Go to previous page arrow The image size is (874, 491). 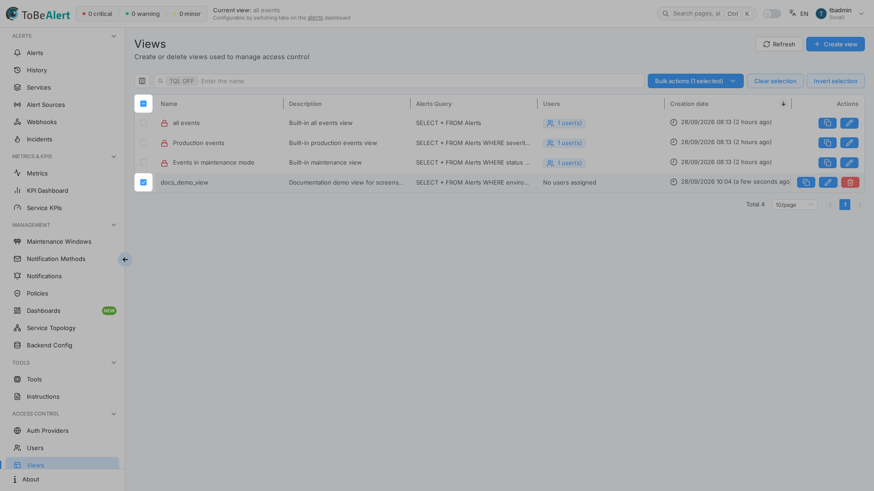click(830, 205)
